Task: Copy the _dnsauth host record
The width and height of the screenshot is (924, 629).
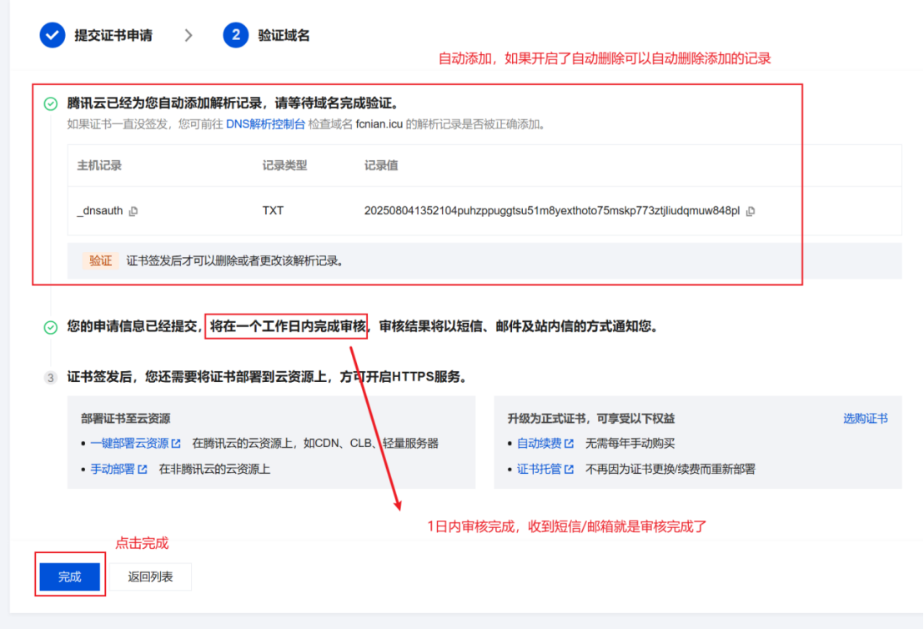Action: pos(133,211)
